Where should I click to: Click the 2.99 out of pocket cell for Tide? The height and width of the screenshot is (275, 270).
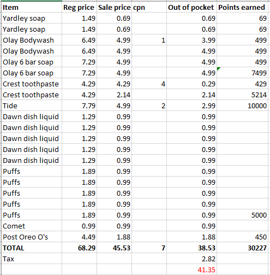coord(191,106)
